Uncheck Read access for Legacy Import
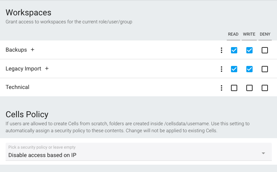This screenshot has width=277, height=172. (x=234, y=69)
